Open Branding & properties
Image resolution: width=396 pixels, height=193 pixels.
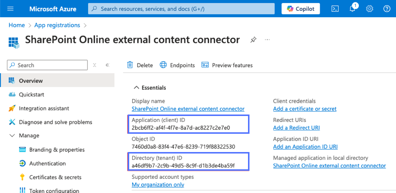pos(57,150)
